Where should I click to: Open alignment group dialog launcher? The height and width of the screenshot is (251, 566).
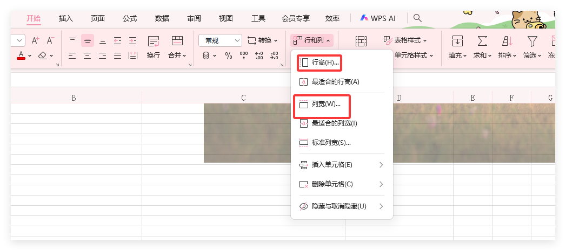(x=190, y=65)
